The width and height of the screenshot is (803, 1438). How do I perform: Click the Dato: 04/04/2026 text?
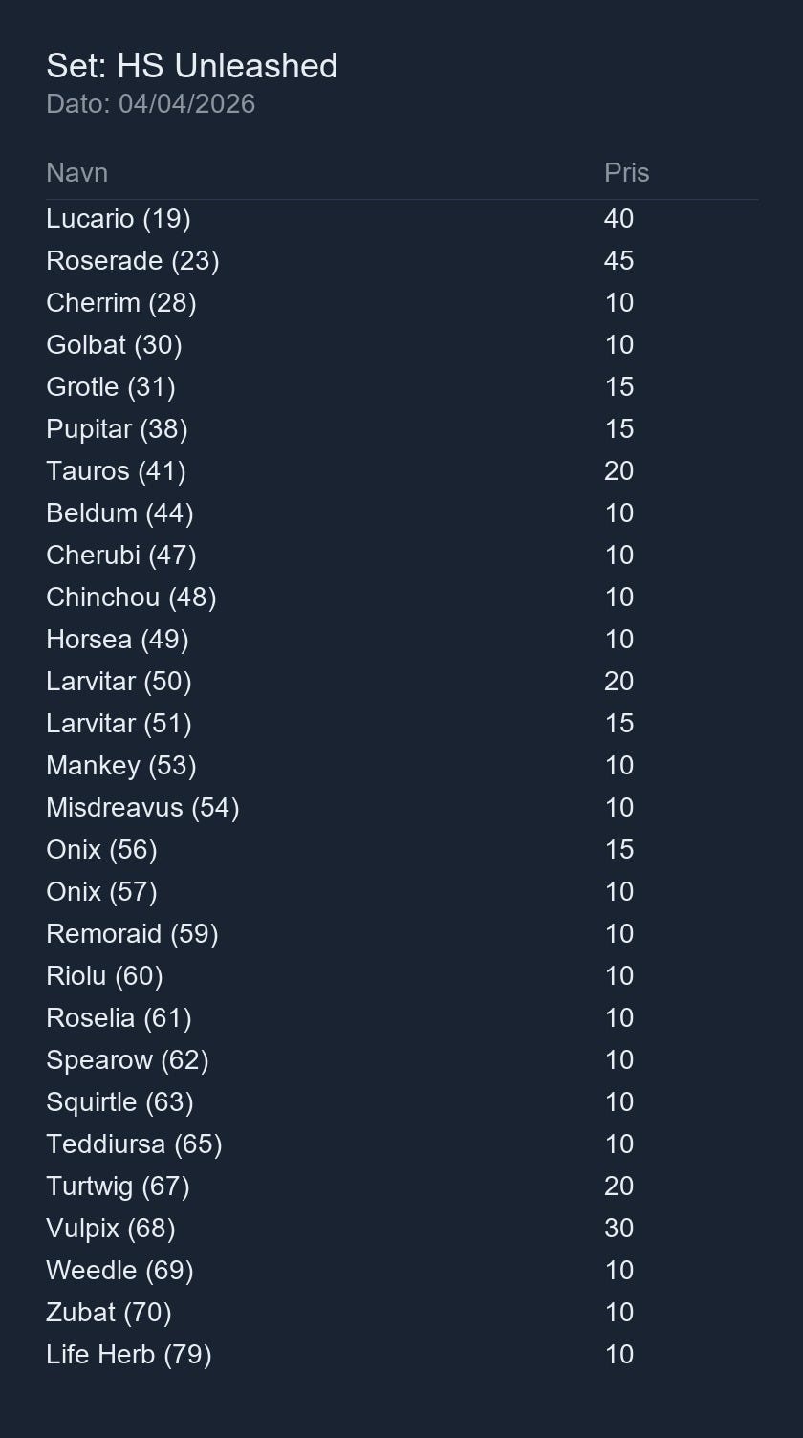click(x=150, y=104)
